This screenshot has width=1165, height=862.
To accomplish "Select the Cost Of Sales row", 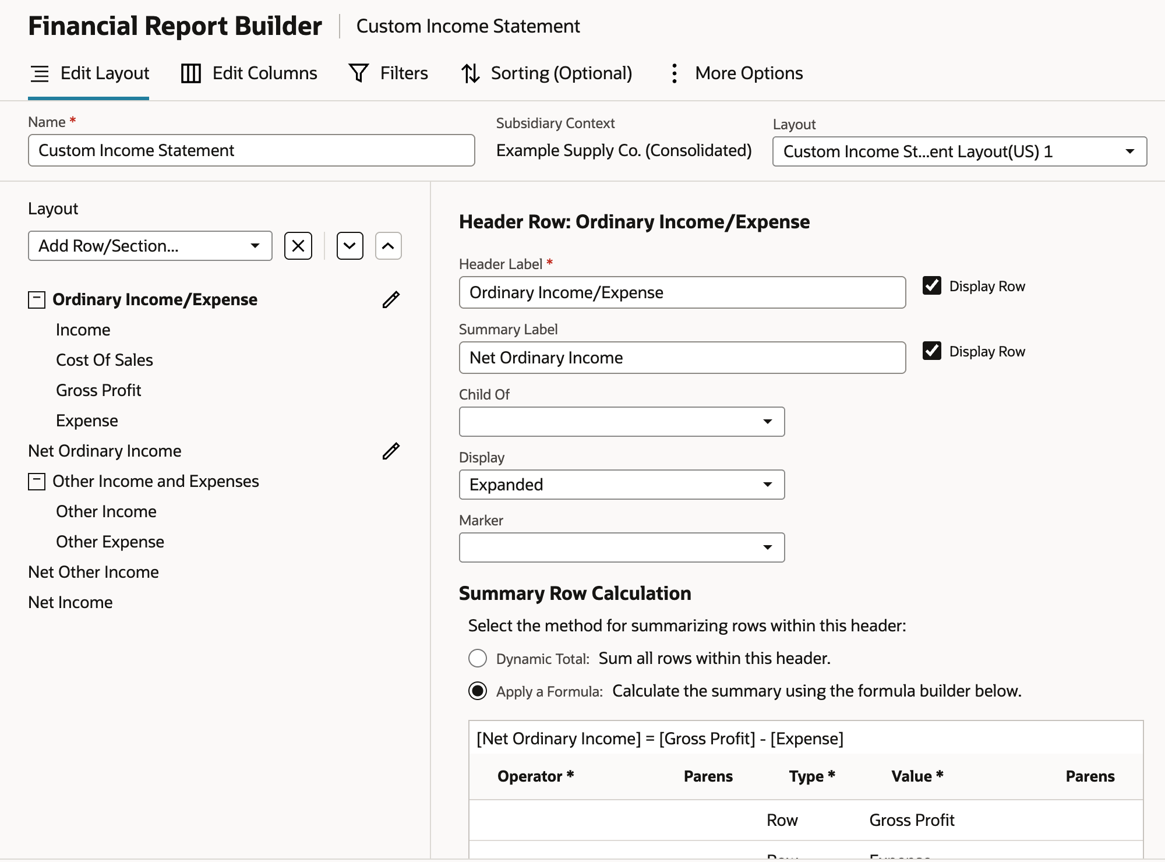I will tap(104, 360).
